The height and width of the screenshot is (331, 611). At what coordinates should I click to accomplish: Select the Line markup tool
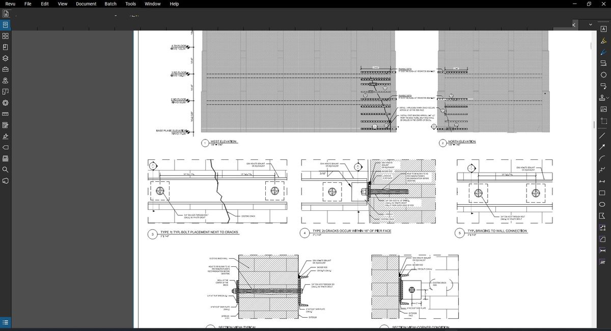(604, 135)
